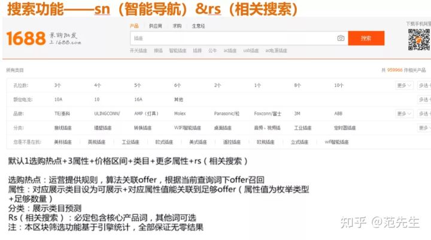Filter by TE/泰科 brand
This screenshot has width=431, height=240.
(62, 114)
